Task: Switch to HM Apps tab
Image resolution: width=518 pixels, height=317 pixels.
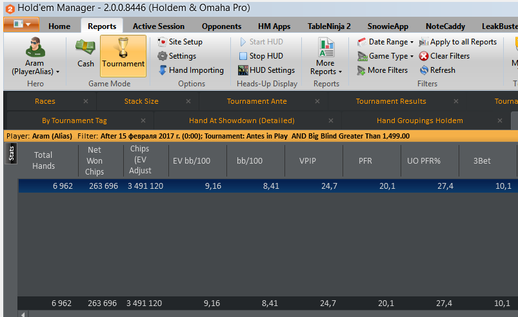Action: pos(274,26)
